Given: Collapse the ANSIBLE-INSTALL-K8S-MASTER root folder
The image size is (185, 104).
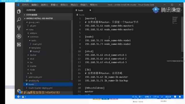Looking at the screenshot, I should click(x=25, y=18).
